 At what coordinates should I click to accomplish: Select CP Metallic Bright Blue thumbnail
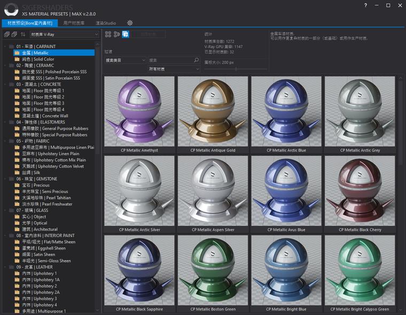point(286,270)
